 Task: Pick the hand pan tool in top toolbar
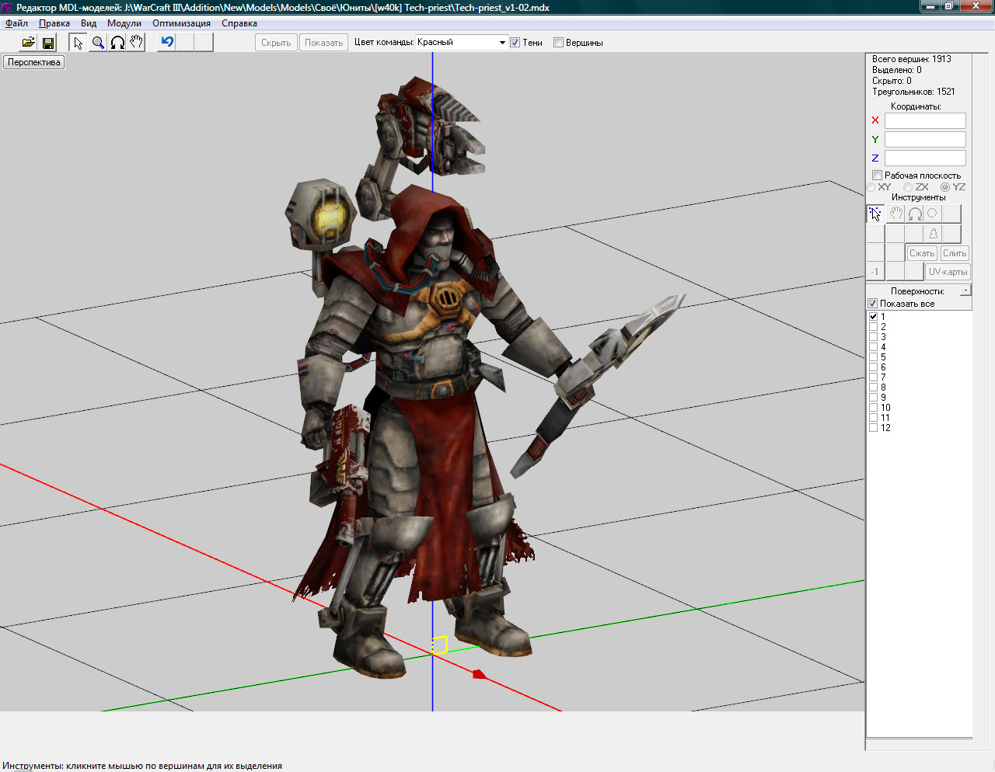coord(137,43)
